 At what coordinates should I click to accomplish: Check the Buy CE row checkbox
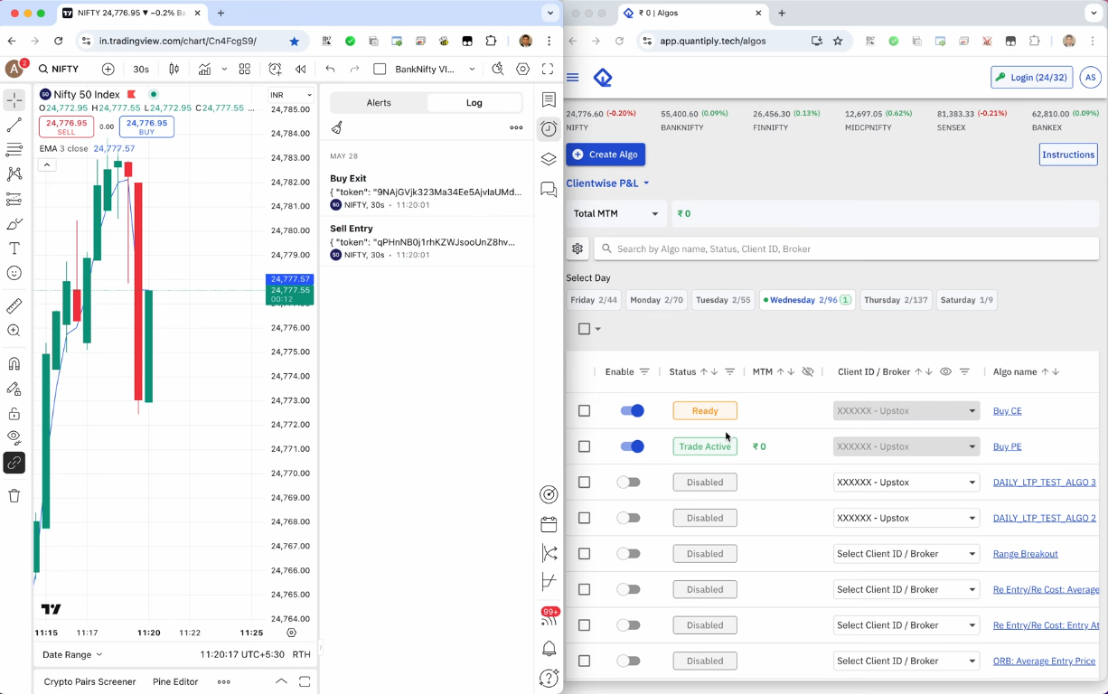pos(584,410)
